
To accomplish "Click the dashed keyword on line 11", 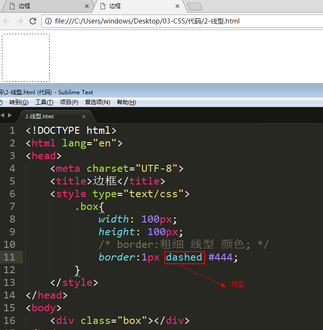I will pos(184,257).
